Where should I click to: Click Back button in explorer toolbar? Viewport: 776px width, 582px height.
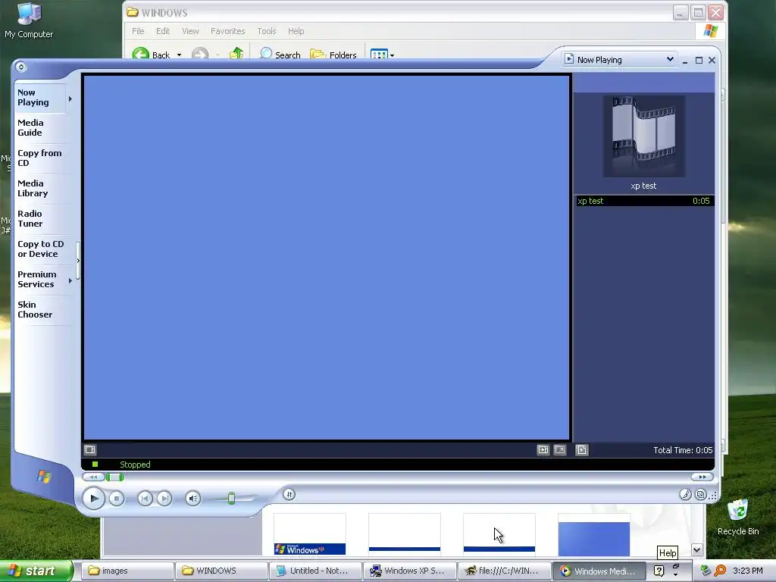coord(151,54)
